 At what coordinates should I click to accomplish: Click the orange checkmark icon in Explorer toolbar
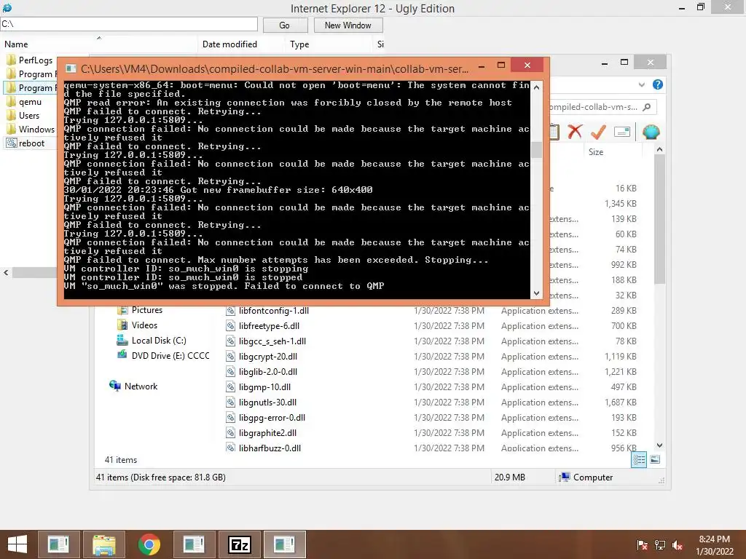(598, 132)
